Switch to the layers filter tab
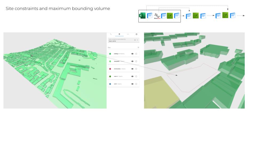The height and width of the screenshot is (144, 256). (x=119, y=34)
